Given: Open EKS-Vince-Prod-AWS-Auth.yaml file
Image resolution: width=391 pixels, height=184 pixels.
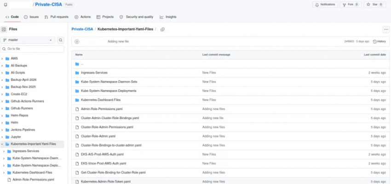Looking at the screenshot, I should pos(103,164).
